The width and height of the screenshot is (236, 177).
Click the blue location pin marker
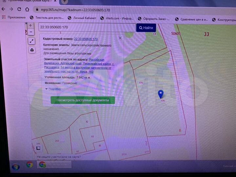[x=161, y=94]
